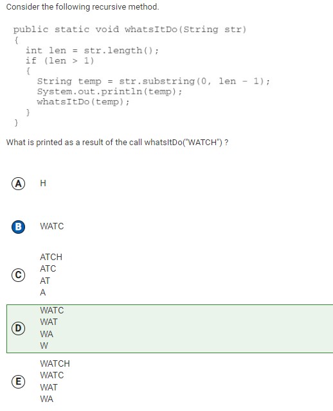333x411 pixels.
Task: Select answer choice A radio circle
Action: pos(19,184)
